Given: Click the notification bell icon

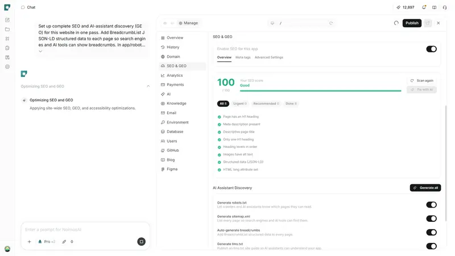Looking at the screenshot, I should click(x=424, y=7).
